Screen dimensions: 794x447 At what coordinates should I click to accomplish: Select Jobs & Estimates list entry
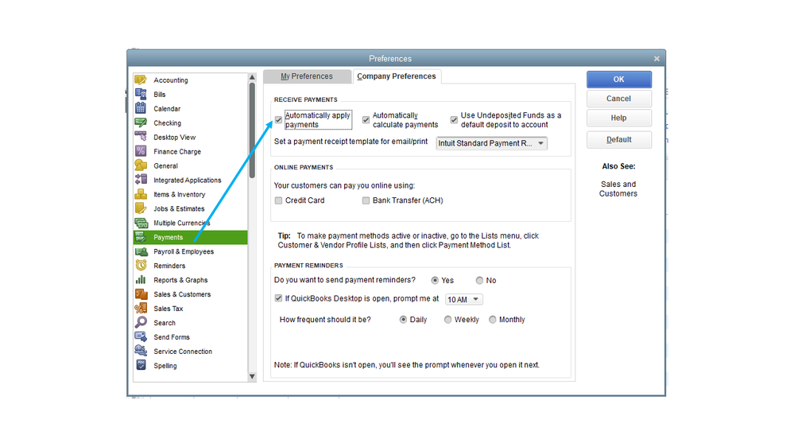[191, 209]
